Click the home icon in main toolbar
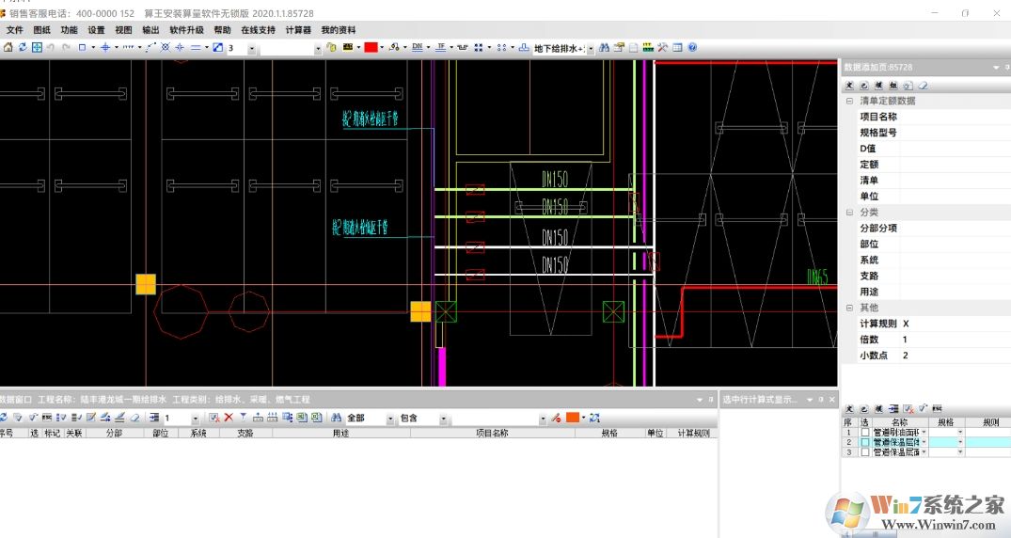The image size is (1011, 538). [8, 47]
